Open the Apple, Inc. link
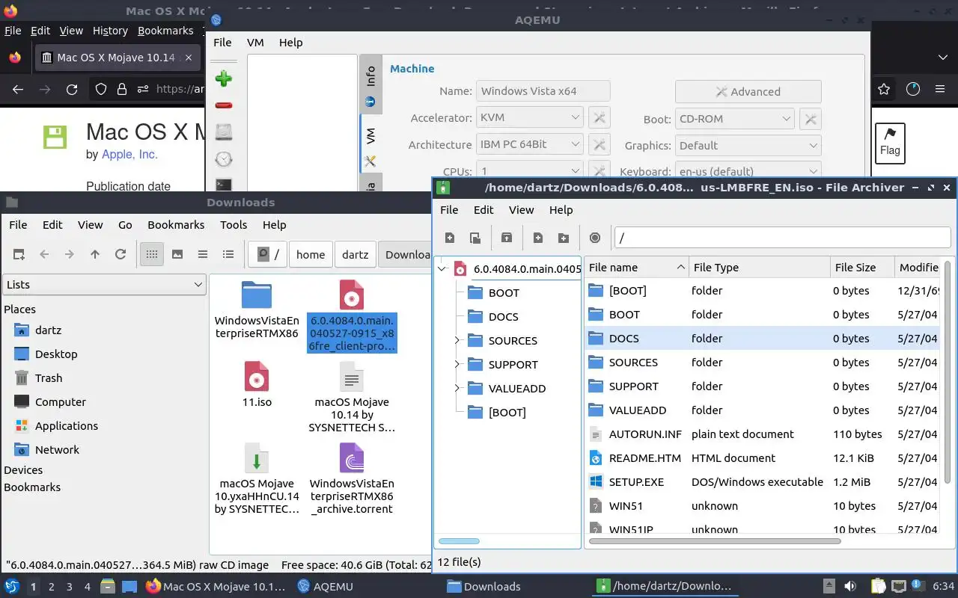Image resolution: width=958 pixels, height=598 pixels. coord(129,154)
